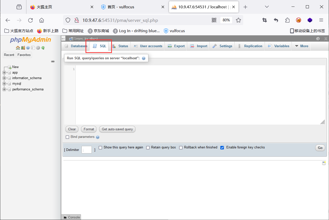Viewport: 329px width, 220px height.
Task: Open vulfocus bookmark in bookmarks bar
Action: pos(174,31)
